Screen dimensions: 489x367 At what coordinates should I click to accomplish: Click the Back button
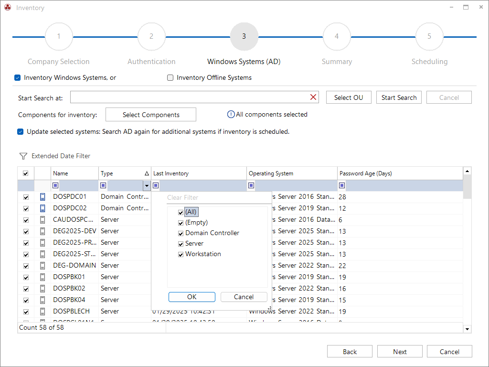[350, 351]
